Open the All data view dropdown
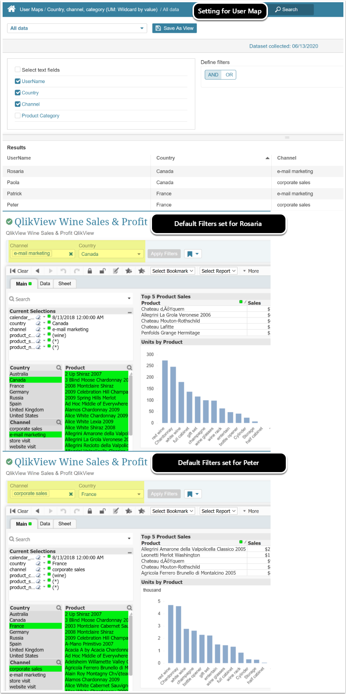Viewport: 346px width, 694px height. [77, 28]
